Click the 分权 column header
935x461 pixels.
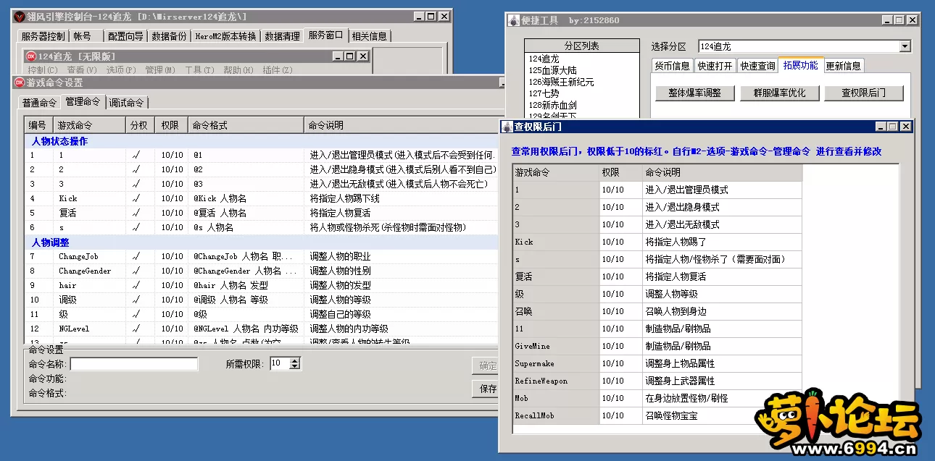(x=140, y=125)
